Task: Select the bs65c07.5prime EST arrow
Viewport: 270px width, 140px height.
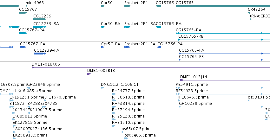Action: pos(122,132)
